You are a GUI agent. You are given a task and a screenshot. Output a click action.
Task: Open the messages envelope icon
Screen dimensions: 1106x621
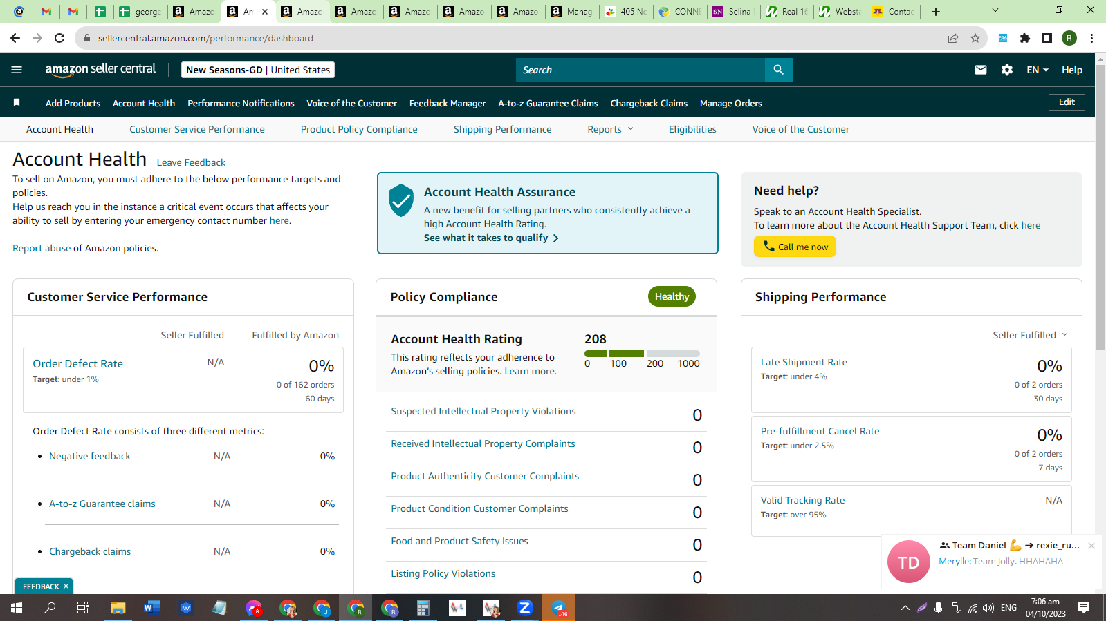[980, 70]
